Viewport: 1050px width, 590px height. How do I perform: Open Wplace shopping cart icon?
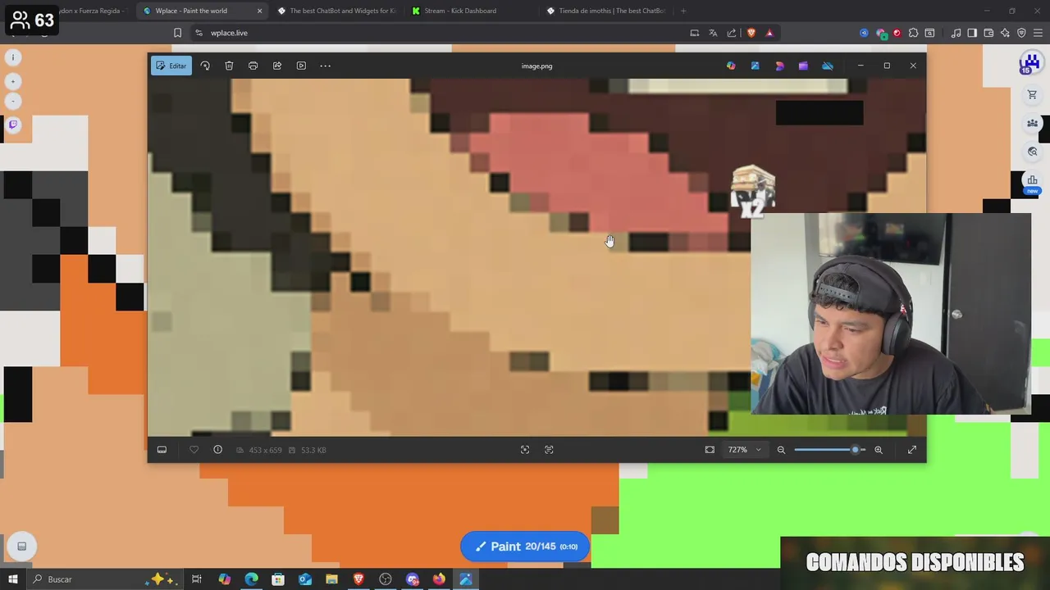pos(1032,95)
